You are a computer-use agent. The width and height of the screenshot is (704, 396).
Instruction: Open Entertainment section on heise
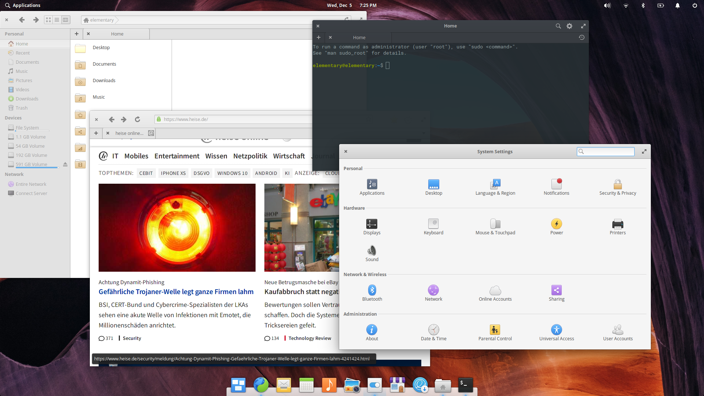[177, 156]
